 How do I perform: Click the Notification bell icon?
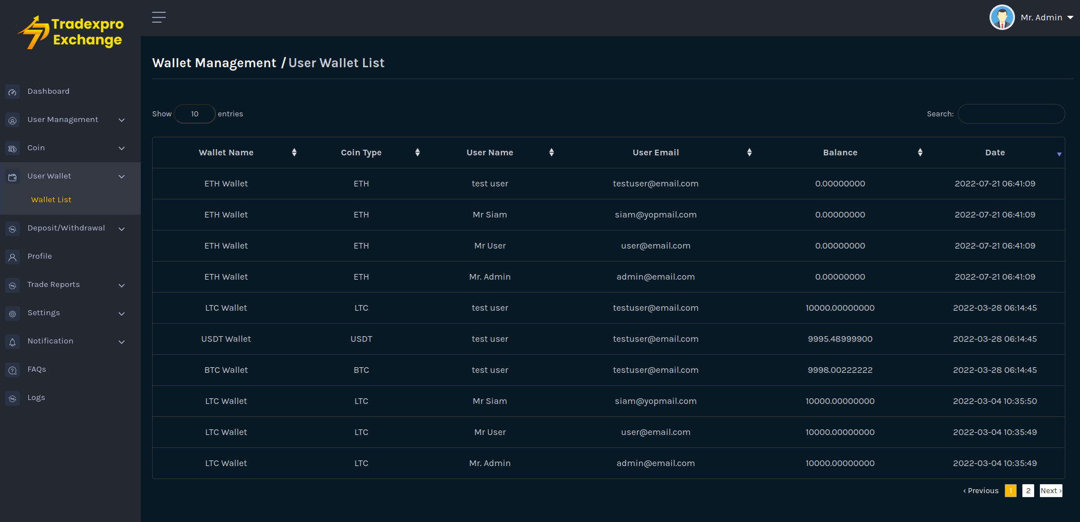coord(12,341)
